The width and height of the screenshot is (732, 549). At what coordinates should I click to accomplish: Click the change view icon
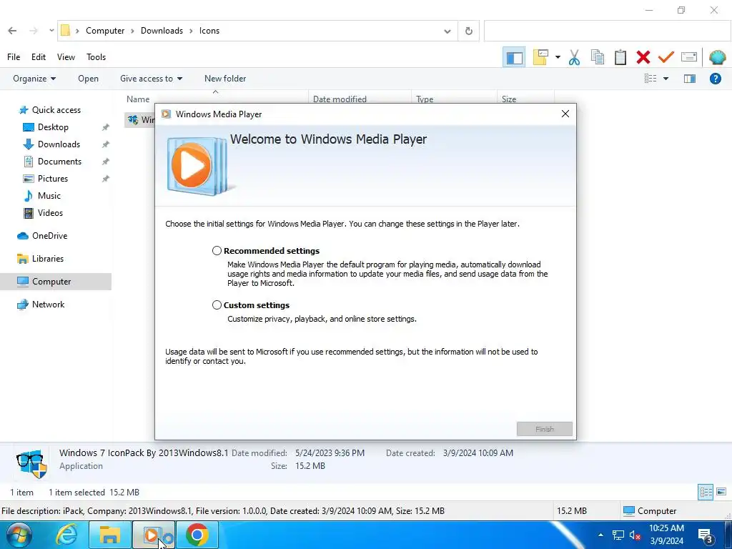pos(651,79)
